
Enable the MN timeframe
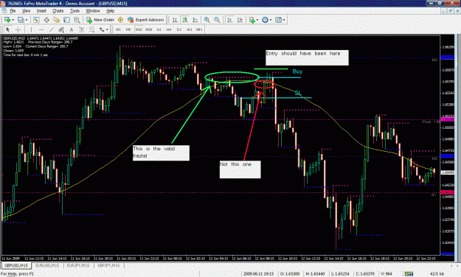click(x=199, y=29)
